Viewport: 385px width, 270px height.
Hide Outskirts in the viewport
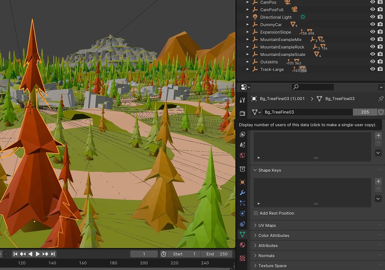pos(372,61)
